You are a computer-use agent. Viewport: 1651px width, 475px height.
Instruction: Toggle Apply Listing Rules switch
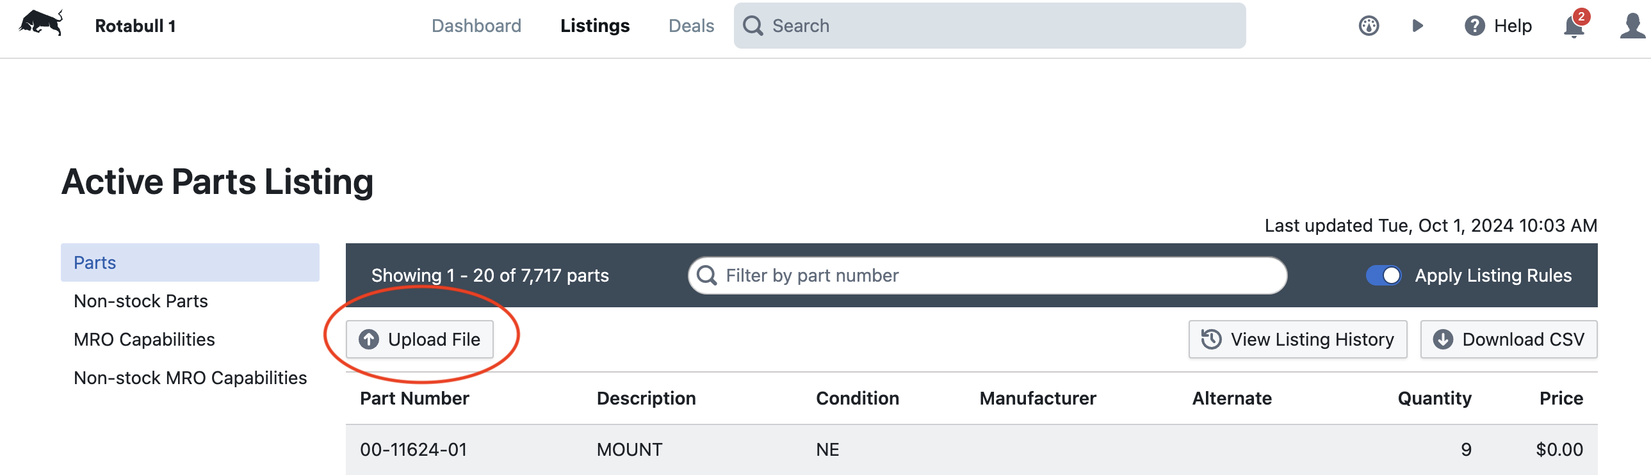[x=1383, y=276]
